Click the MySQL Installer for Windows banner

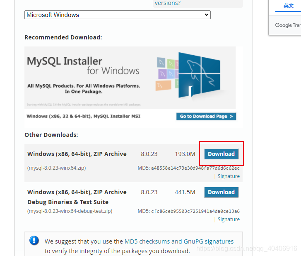pos(130,78)
